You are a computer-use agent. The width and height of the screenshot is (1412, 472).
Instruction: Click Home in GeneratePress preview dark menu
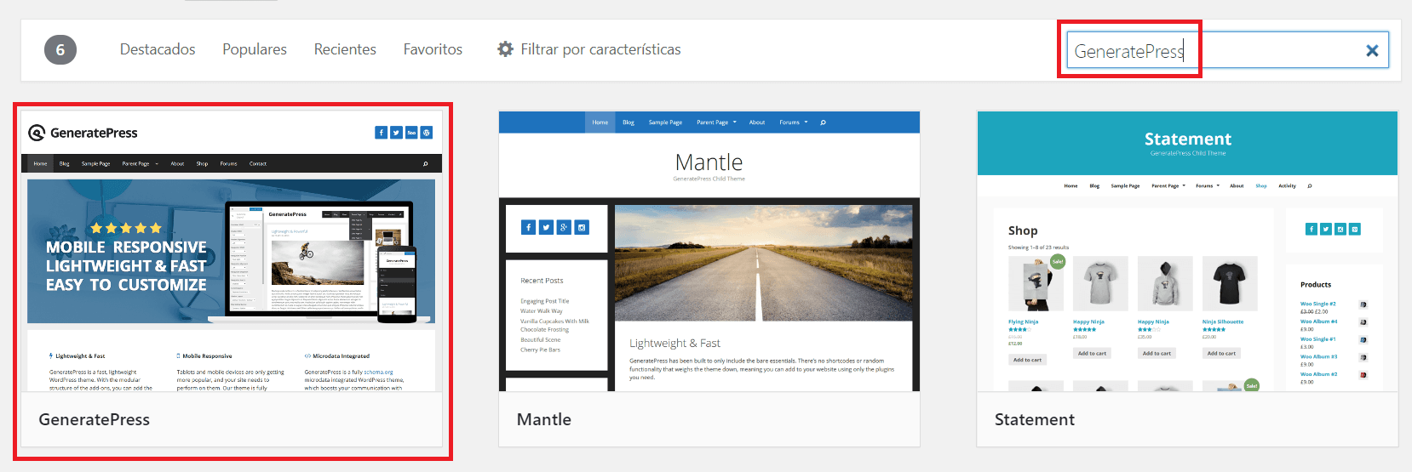(x=40, y=163)
